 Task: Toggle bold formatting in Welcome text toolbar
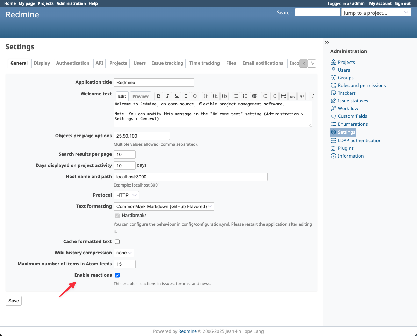159,96
